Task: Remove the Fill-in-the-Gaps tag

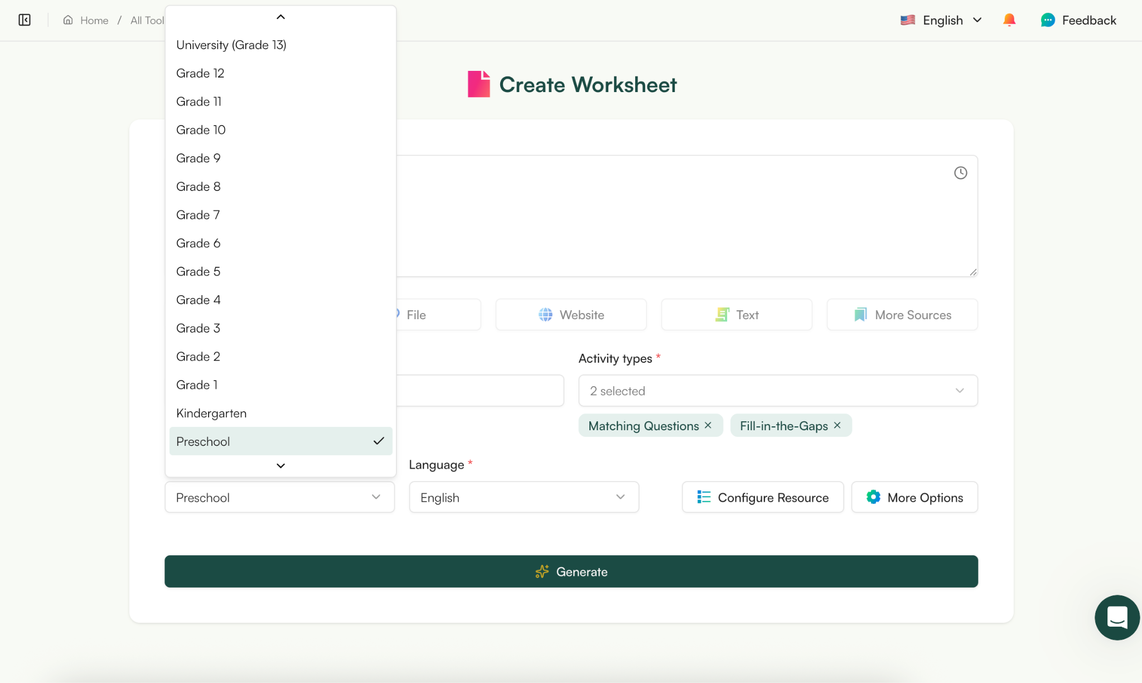Action: pyautogui.click(x=837, y=425)
